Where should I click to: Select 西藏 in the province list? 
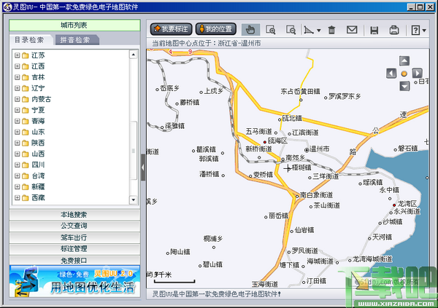tap(38, 198)
